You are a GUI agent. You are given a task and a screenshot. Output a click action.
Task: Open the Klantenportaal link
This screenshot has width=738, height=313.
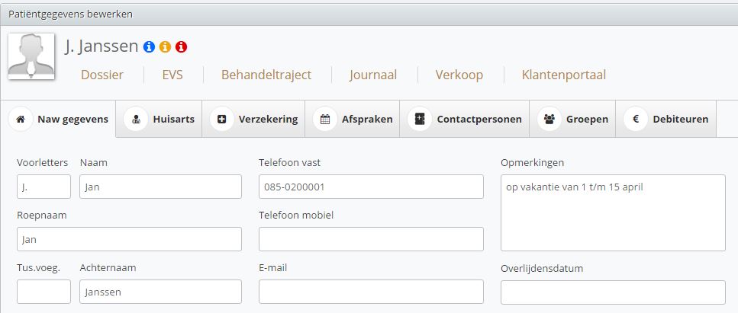pyautogui.click(x=564, y=75)
